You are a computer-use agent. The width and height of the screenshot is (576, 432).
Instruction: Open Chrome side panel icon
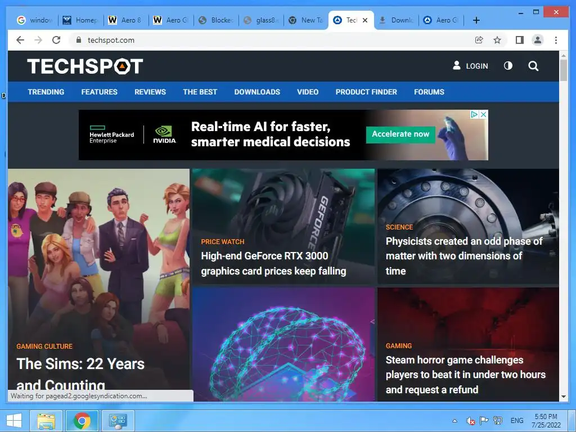tap(519, 40)
